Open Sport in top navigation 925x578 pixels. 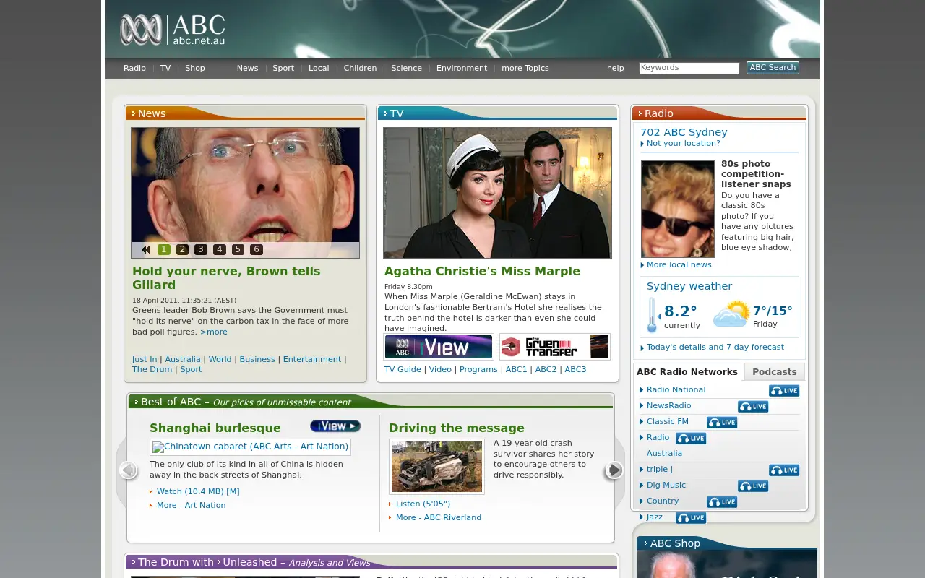(x=283, y=68)
